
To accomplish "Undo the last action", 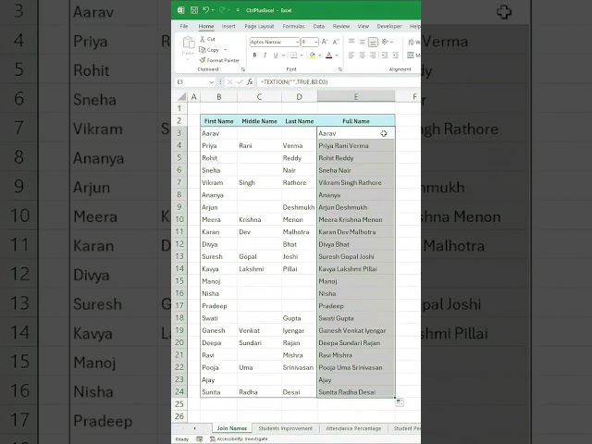I will (205, 10).
